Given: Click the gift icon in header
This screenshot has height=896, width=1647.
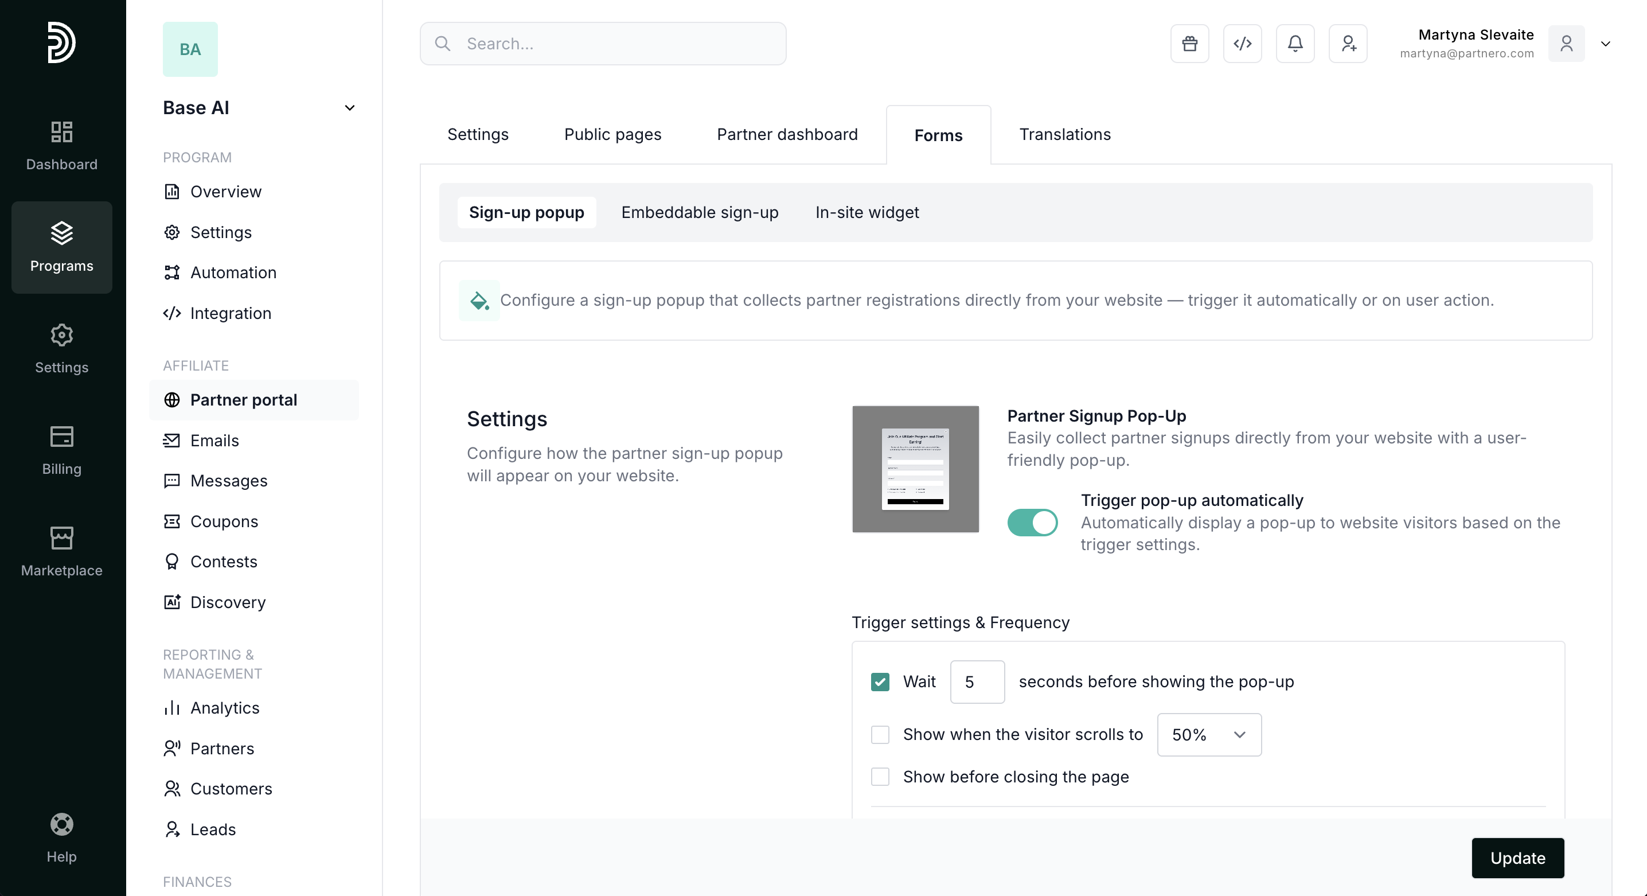Looking at the screenshot, I should (x=1189, y=44).
